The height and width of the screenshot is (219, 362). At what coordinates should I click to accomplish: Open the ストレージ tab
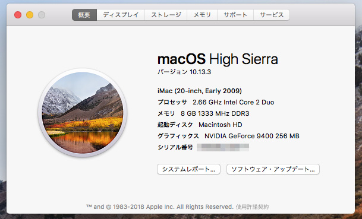pyautogui.click(x=166, y=15)
